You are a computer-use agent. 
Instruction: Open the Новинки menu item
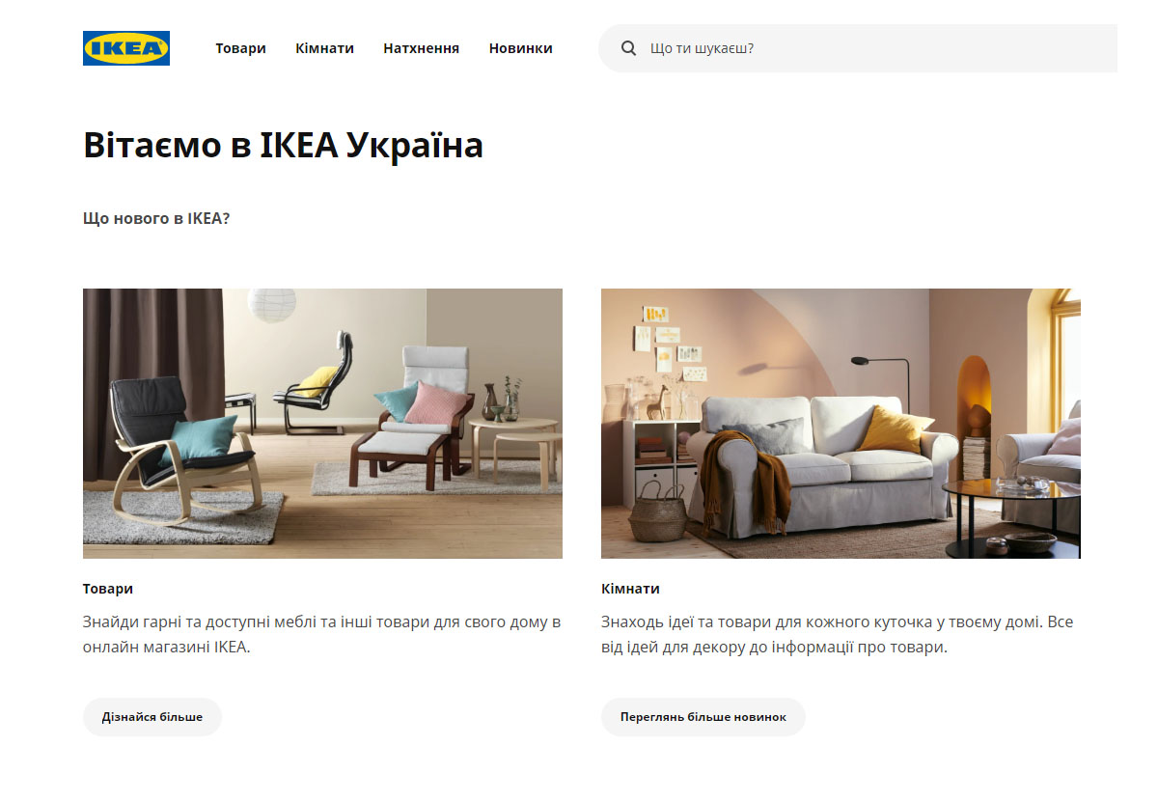coord(520,48)
